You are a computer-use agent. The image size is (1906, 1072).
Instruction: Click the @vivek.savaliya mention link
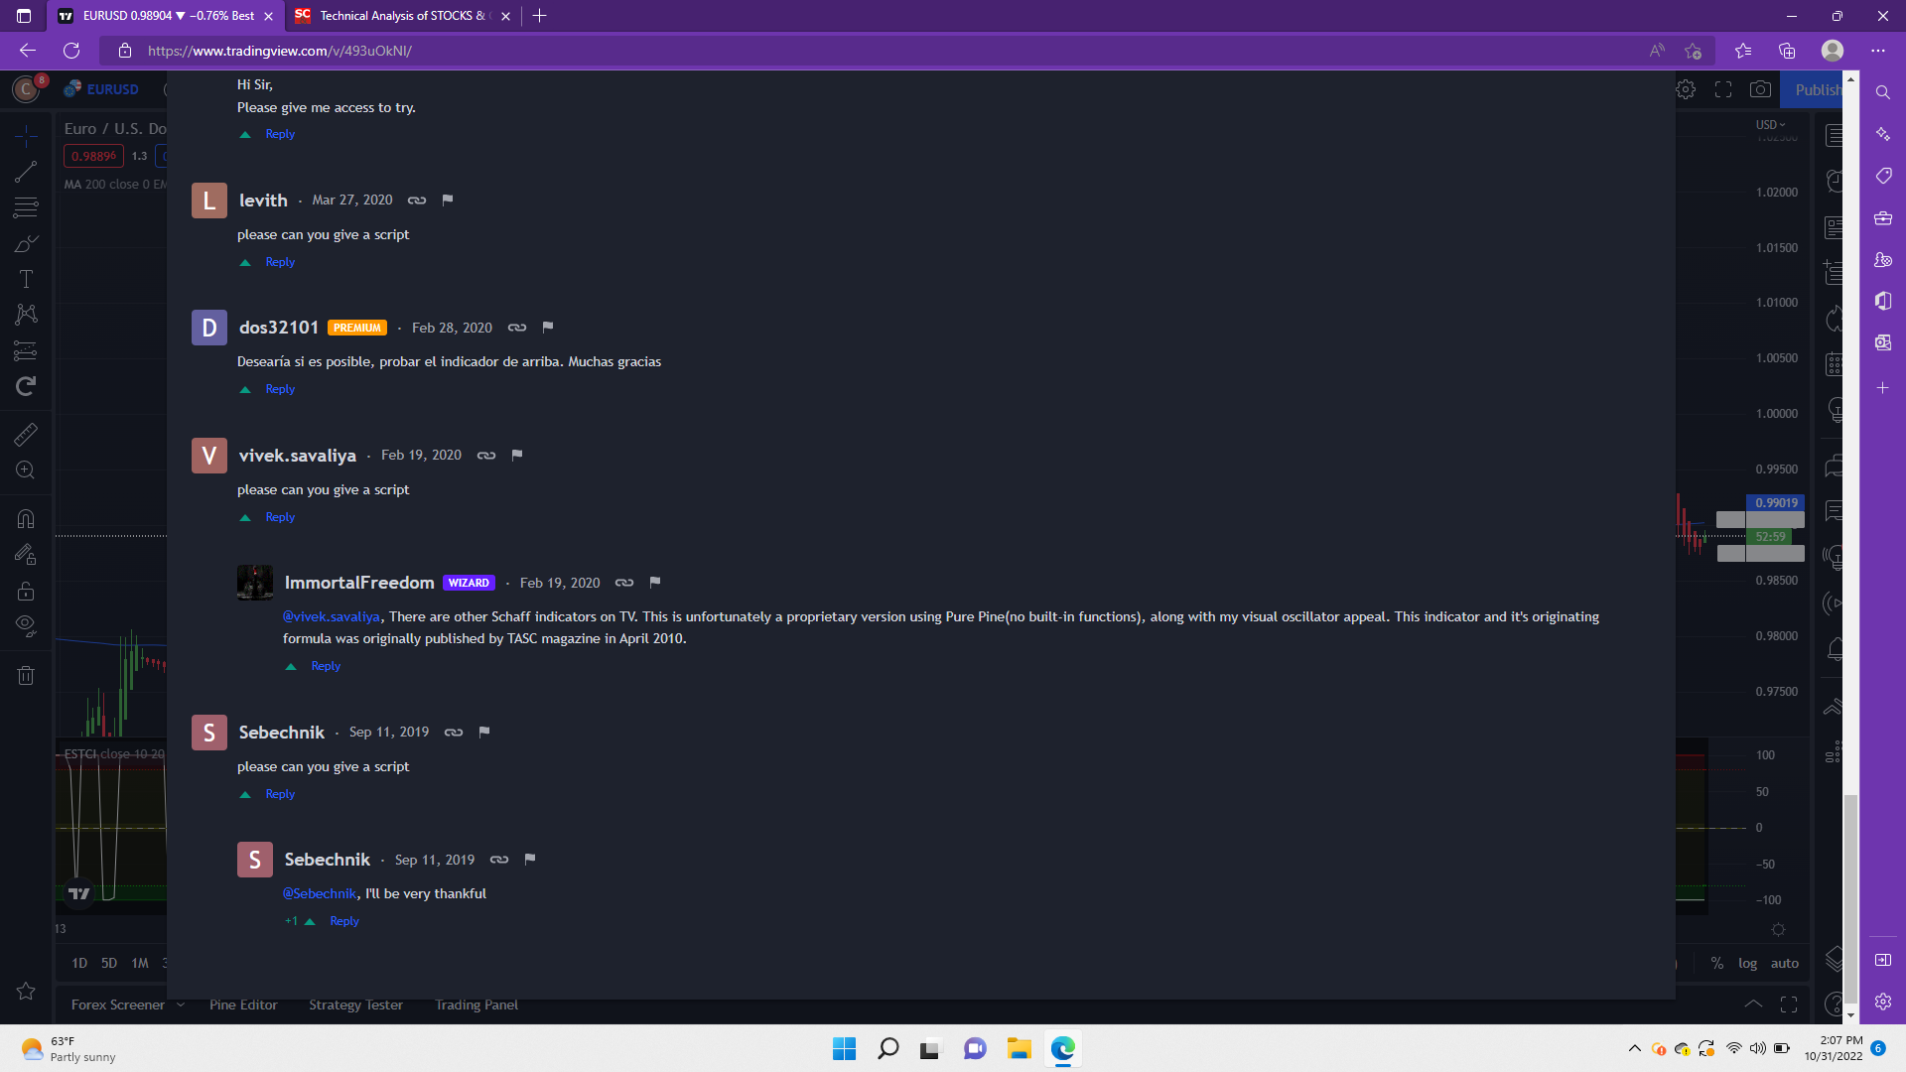331,616
